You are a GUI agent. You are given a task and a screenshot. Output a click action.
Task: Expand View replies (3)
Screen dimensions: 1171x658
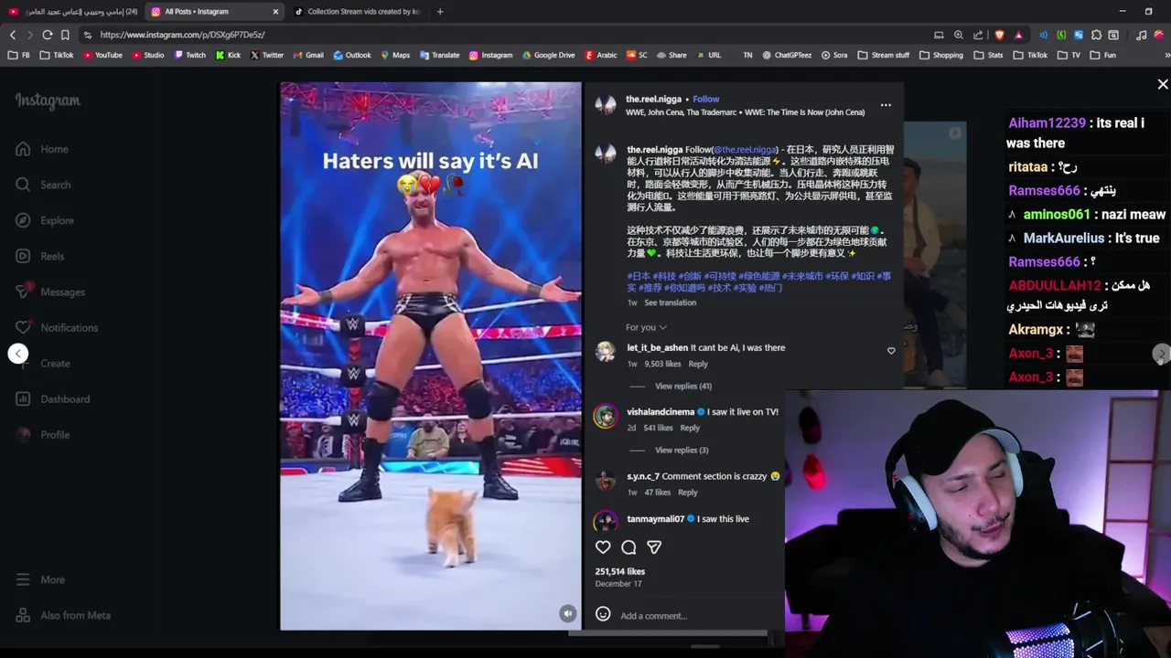point(682,450)
